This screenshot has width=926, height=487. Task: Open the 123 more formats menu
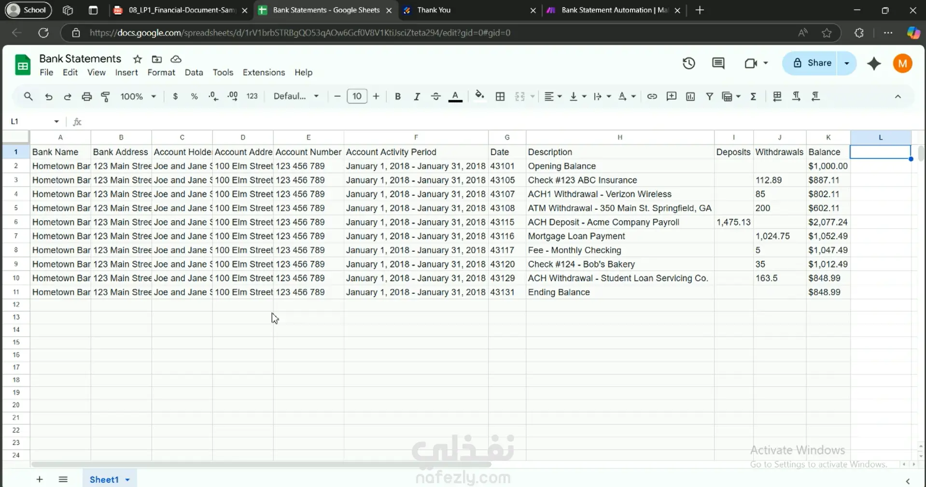coord(252,97)
